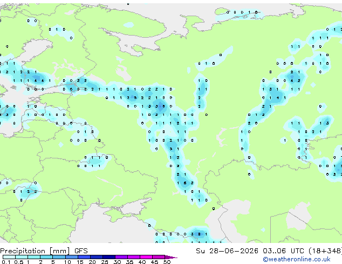Click the '(18+348)' forecast run text
This screenshot has height=264, width=342.
point(325,251)
